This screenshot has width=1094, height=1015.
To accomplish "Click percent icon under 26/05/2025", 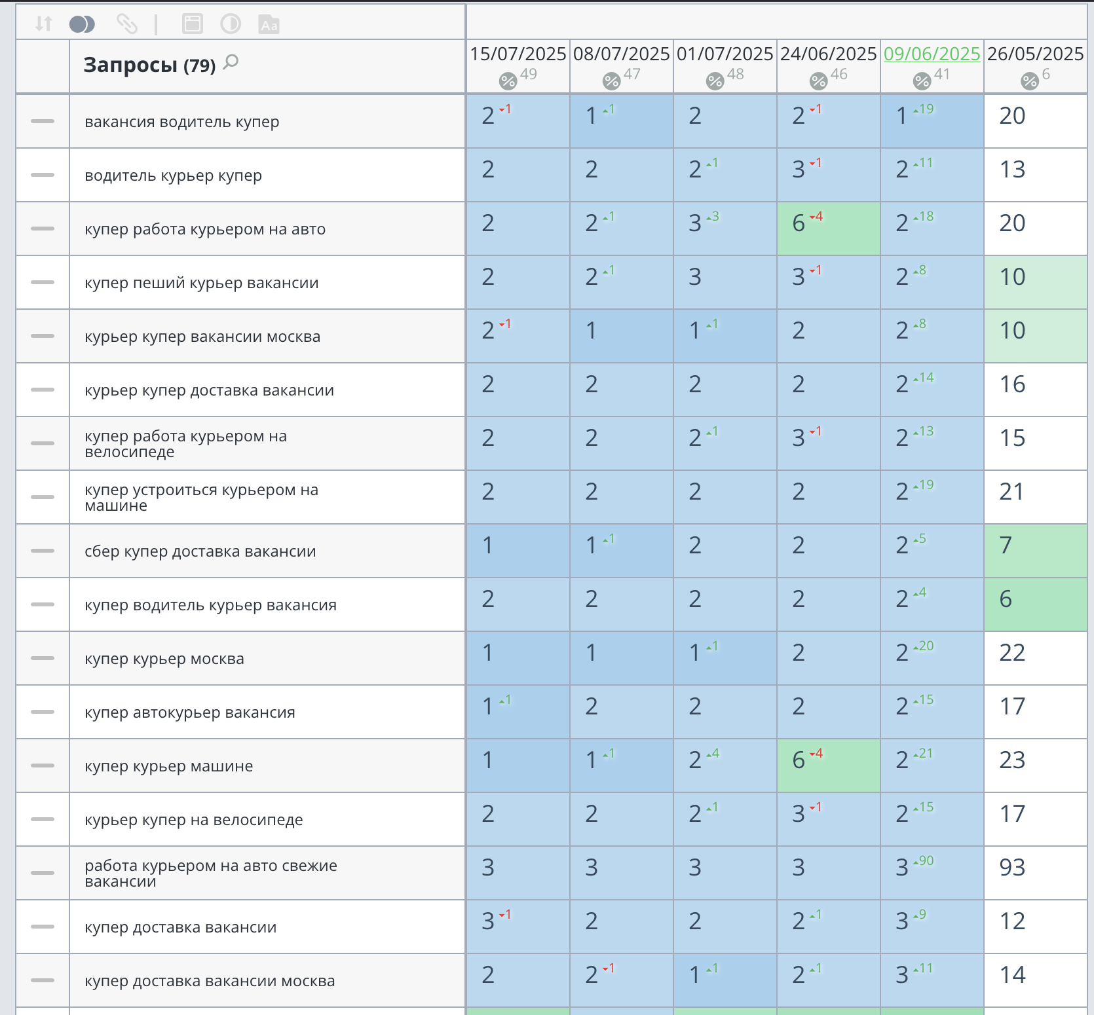I will pos(1030,81).
